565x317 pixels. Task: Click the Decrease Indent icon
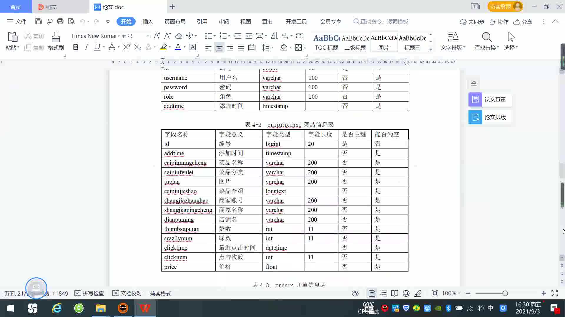pyautogui.click(x=238, y=36)
